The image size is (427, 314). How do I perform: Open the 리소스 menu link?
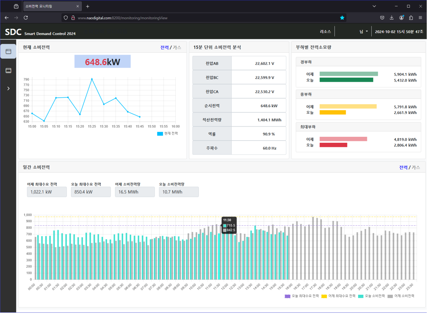[325, 32]
